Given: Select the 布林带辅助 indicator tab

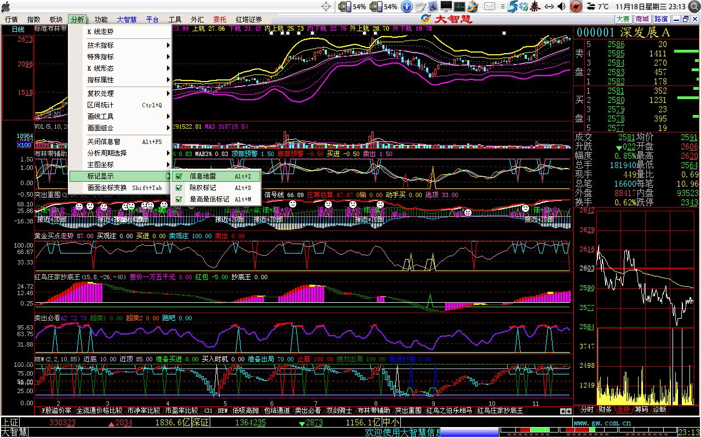Looking at the screenshot, I should [x=374, y=411].
